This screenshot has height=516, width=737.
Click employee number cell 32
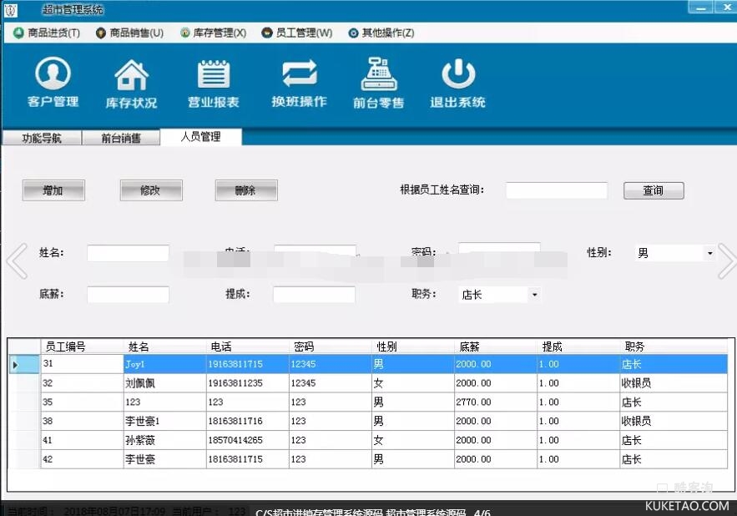pos(82,383)
